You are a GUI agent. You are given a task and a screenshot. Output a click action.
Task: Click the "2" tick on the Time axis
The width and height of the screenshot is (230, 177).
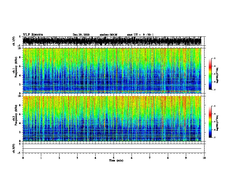(x=59, y=158)
